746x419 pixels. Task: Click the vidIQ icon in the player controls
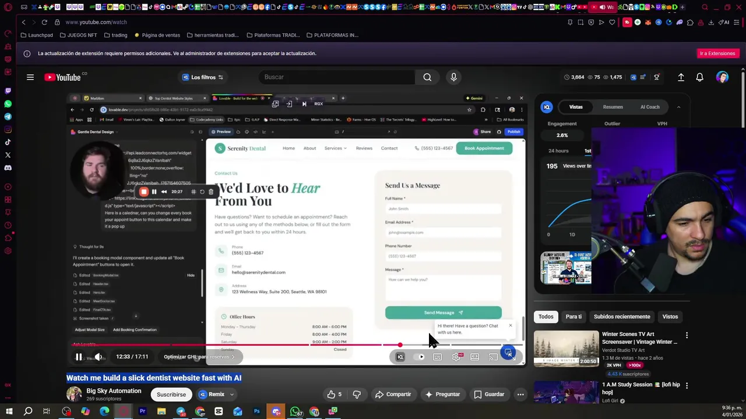400,357
